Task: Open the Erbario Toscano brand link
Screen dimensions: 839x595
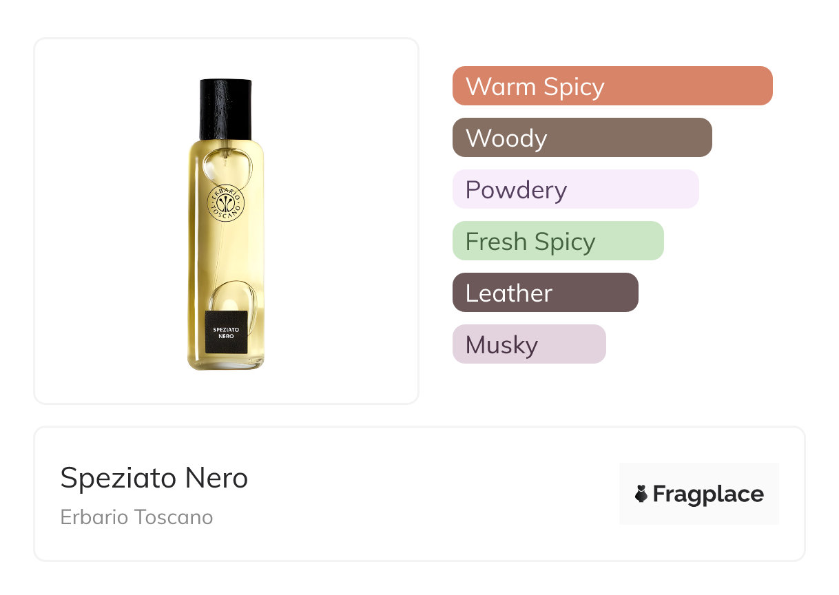Action: [136, 517]
